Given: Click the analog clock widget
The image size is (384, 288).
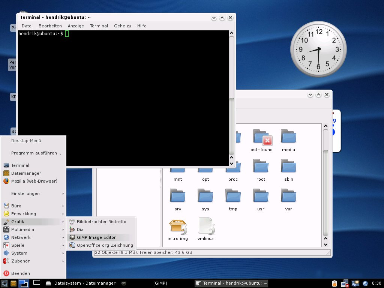Looking at the screenshot, I should [x=318, y=49].
